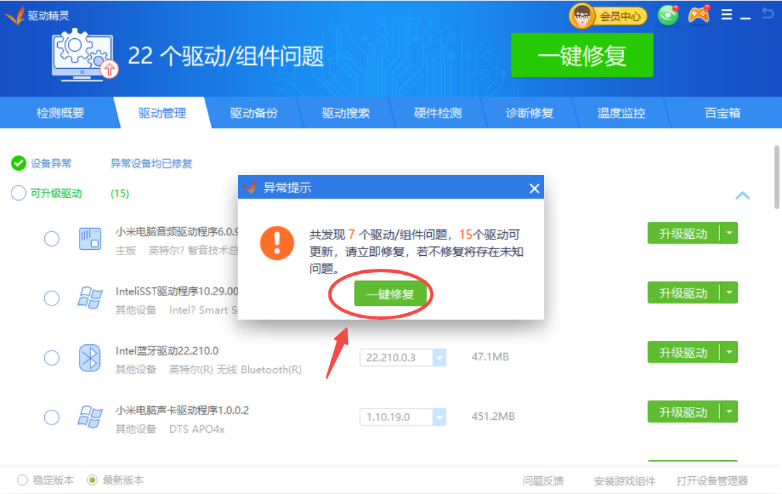Open the 1.10.19.0 version dropdown

point(439,417)
